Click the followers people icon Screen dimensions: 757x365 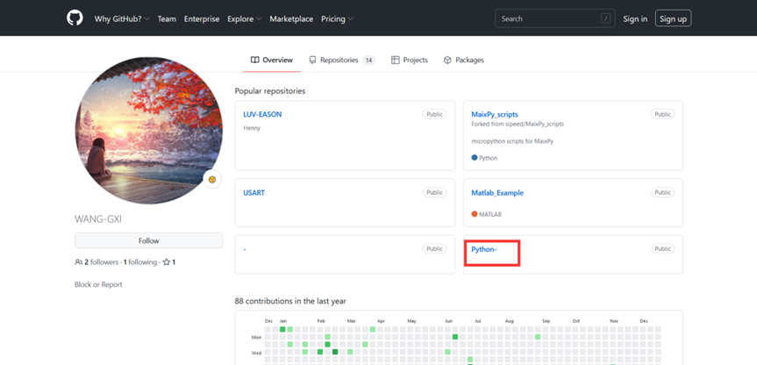pos(79,262)
